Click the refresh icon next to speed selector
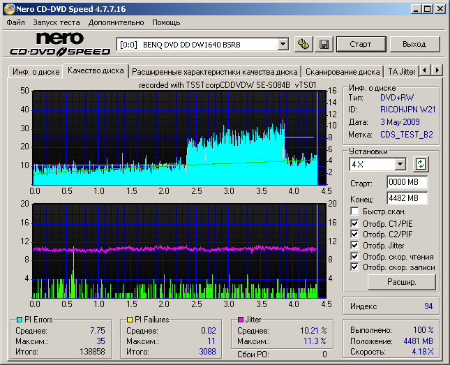 coord(420,164)
